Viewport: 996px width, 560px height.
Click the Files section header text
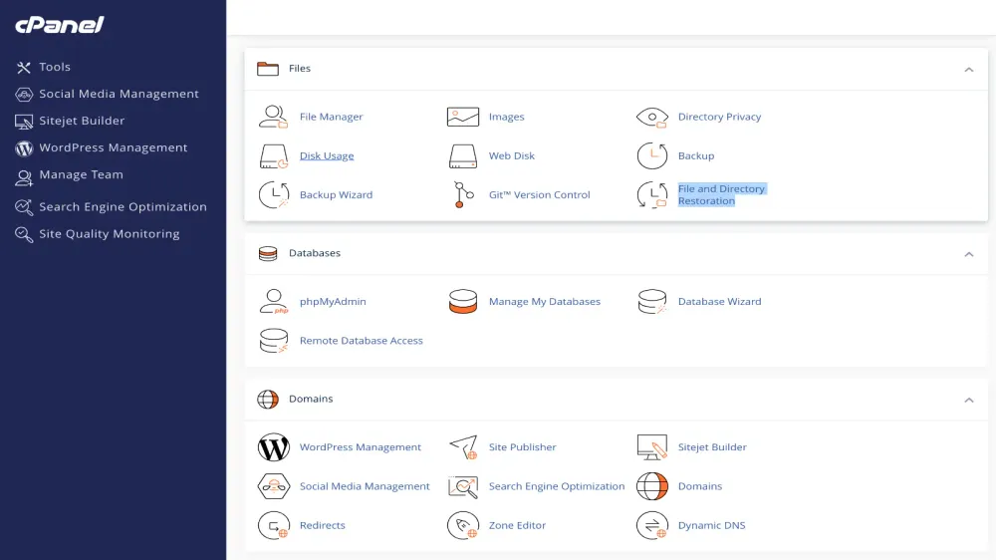click(299, 68)
